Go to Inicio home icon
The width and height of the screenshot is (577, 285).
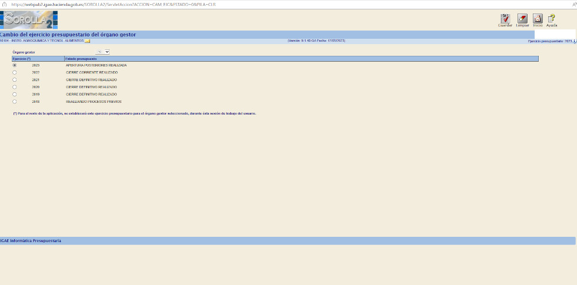click(x=538, y=19)
